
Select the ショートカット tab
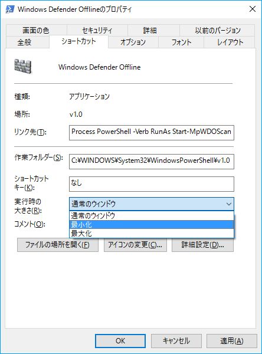(x=78, y=41)
